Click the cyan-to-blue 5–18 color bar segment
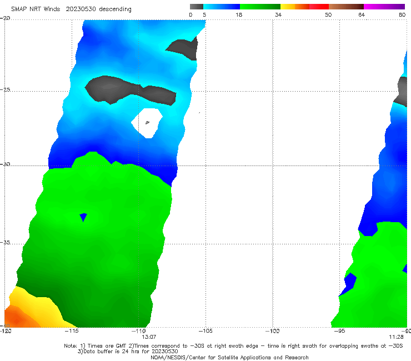This screenshot has height=361, width=411. pos(222,7)
